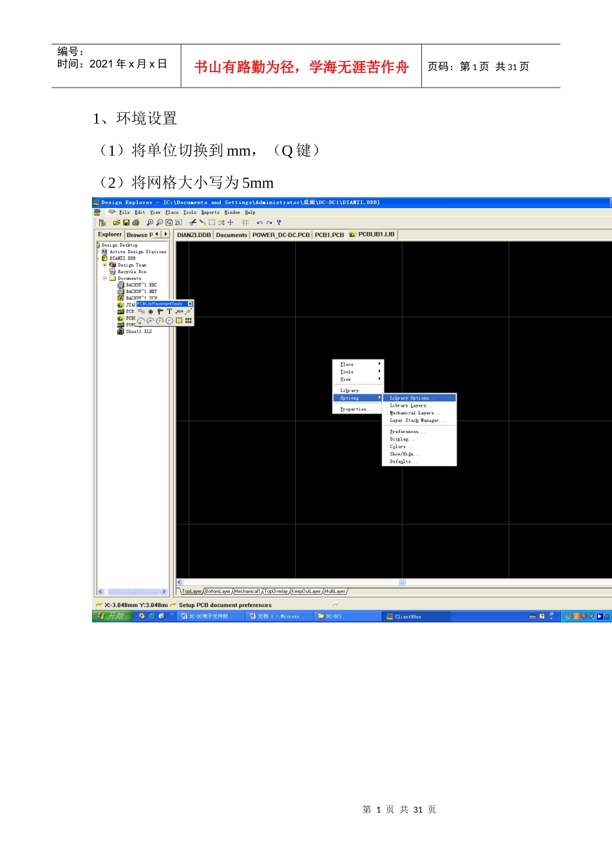Switch to the TopLayer layer tab
612x866 pixels.
pyautogui.click(x=192, y=591)
